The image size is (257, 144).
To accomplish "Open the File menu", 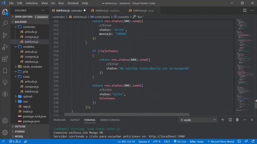I will 11,3.
